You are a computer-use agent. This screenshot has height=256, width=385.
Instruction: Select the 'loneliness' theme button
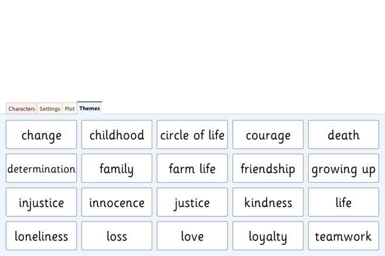pos(41,236)
